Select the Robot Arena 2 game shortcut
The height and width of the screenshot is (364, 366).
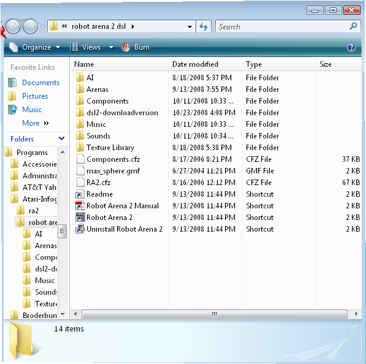[x=104, y=218]
